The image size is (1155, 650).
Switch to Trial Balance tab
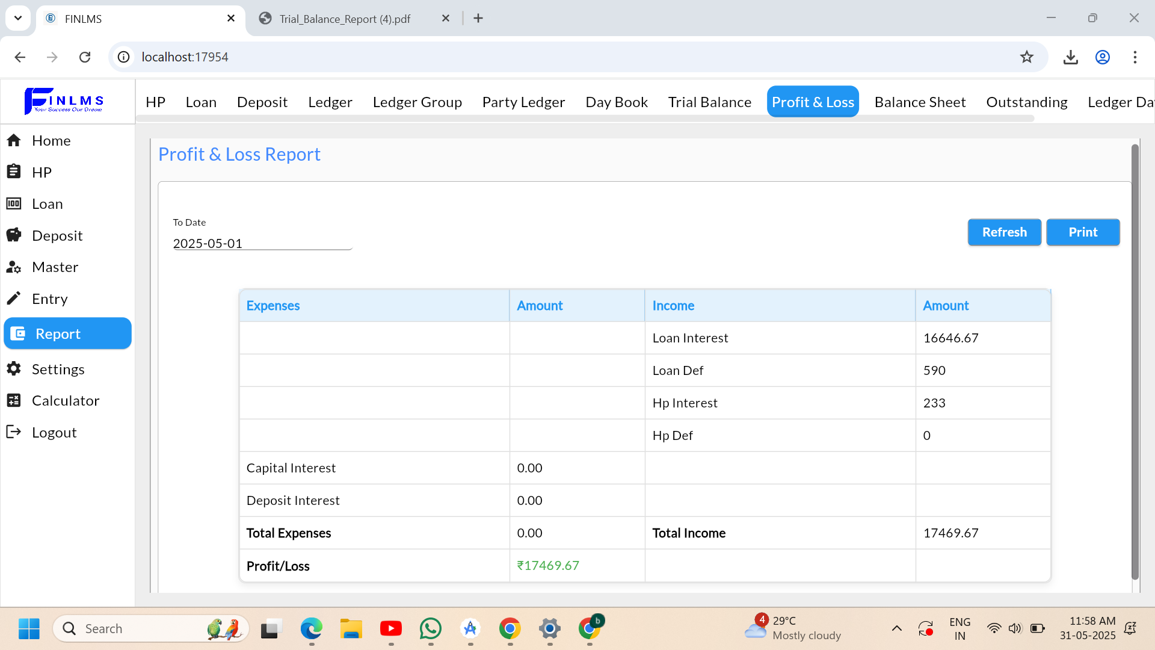pos(709,102)
